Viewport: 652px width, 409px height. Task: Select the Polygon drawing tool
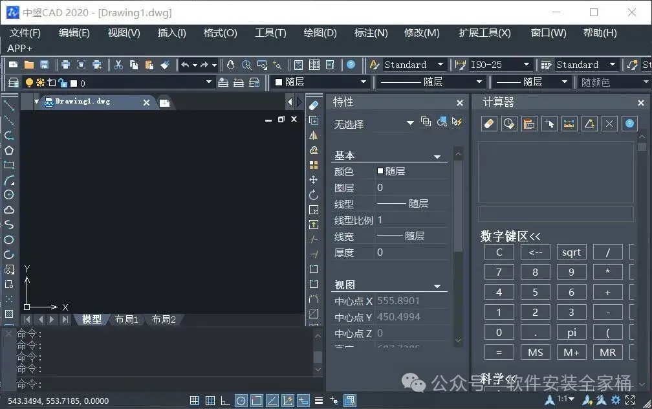click(9, 150)
